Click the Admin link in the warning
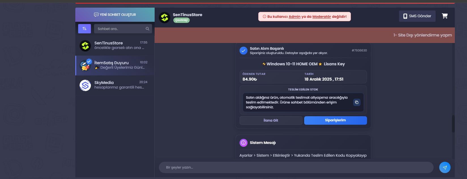 click(x=295, y=17)
